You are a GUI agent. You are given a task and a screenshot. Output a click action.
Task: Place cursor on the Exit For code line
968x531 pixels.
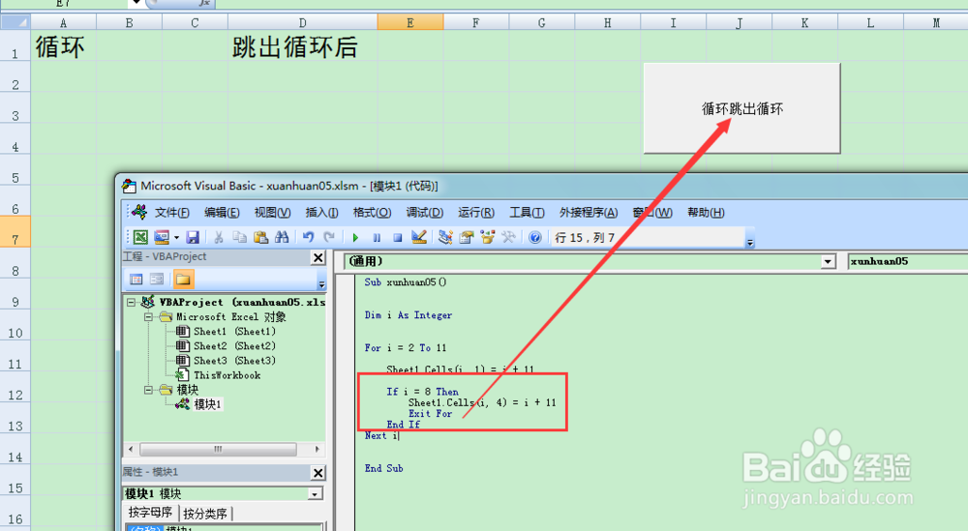pyautogui.click(x=431, y=414)
